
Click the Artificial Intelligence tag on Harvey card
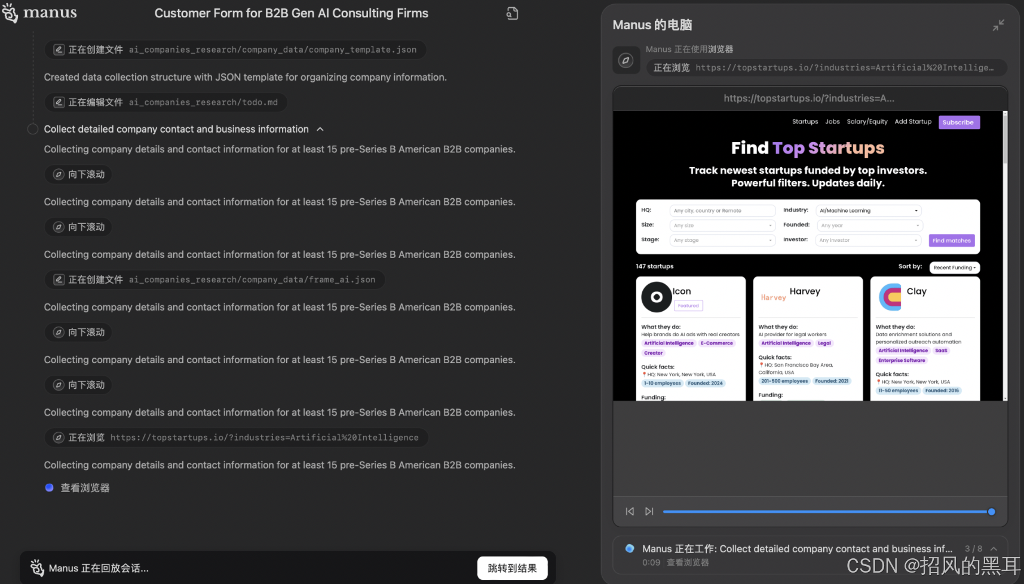point(786,343)
